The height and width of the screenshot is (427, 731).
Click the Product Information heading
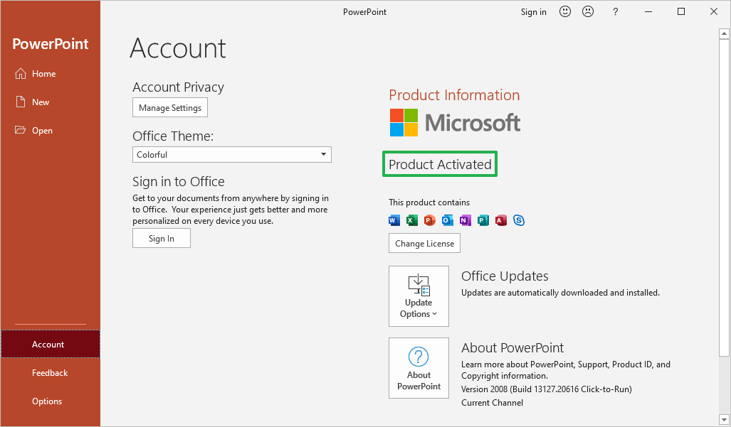[x=454, y=95]
